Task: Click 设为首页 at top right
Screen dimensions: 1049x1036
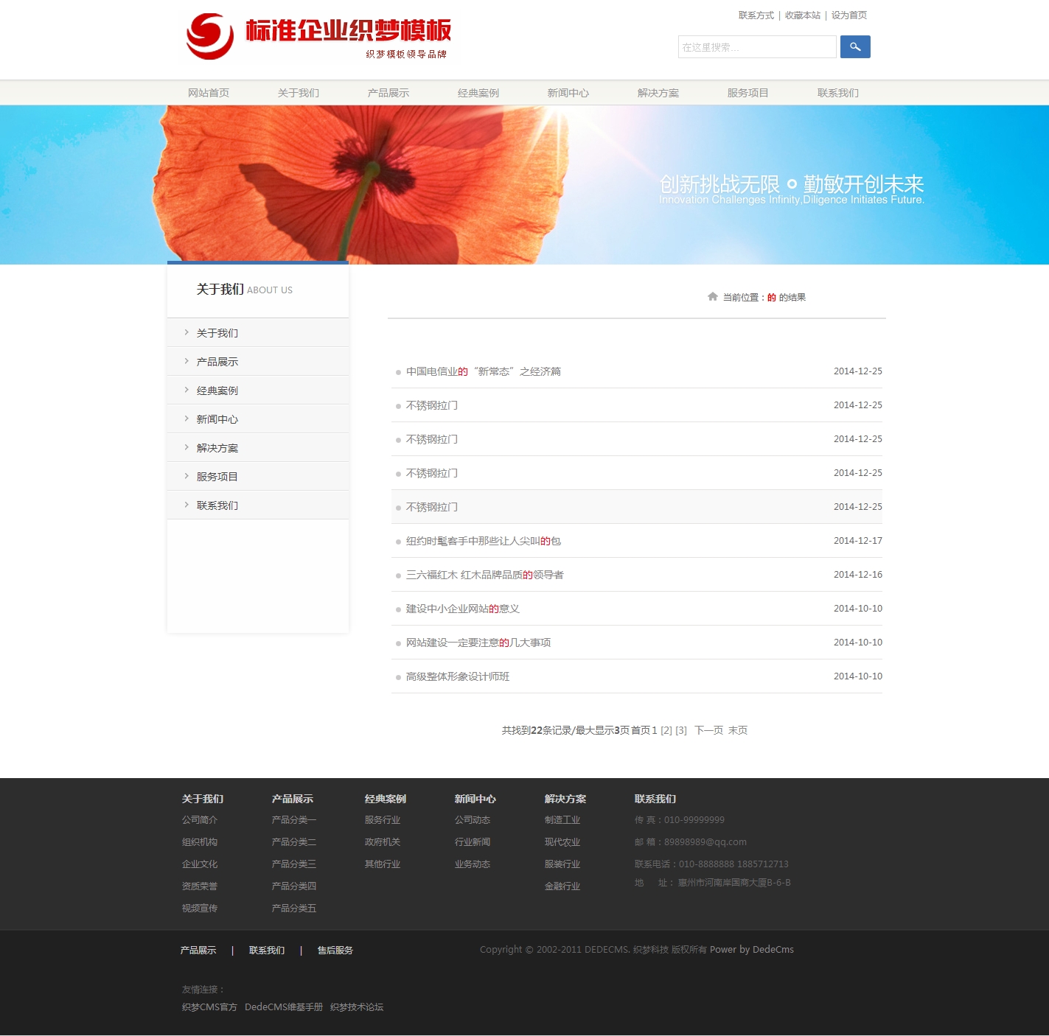Action: 848,15
